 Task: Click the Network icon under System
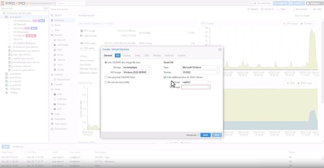pos(55,40)
